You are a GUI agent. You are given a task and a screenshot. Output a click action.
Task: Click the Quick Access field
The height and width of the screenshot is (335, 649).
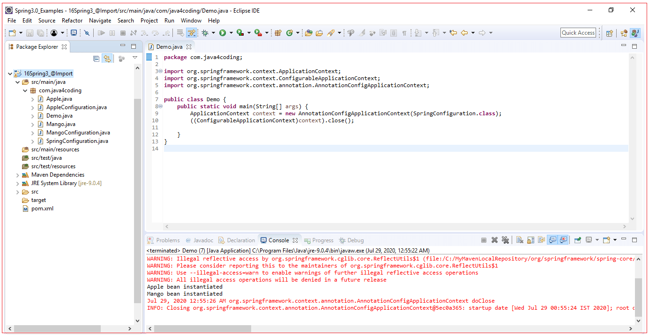[578, 32]
